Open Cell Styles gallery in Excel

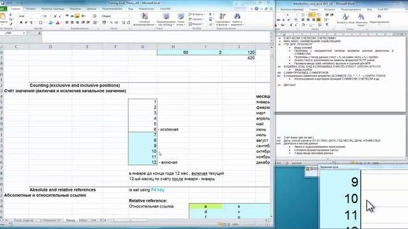(180, 20)
